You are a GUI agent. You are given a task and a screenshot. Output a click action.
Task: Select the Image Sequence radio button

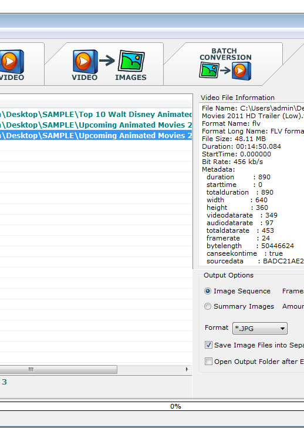pos(208,291)
